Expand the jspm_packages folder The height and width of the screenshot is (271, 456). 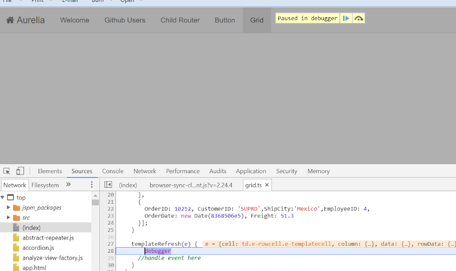tap(9, 208)
